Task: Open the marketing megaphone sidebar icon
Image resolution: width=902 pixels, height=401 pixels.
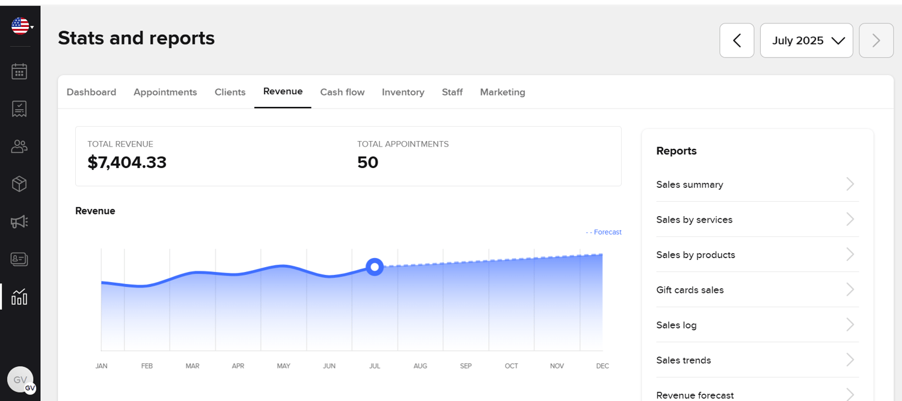Action: tap(19, 222)
